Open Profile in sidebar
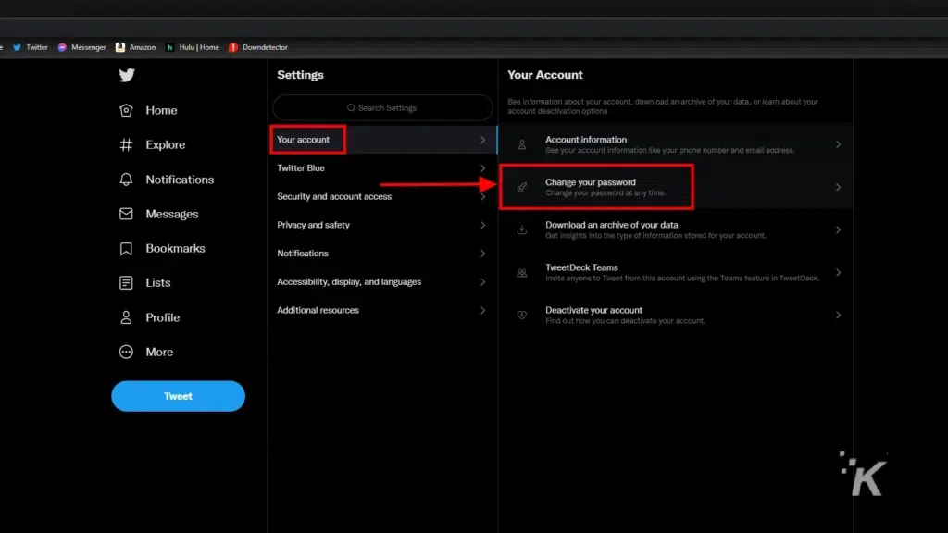 coord(163,317)
